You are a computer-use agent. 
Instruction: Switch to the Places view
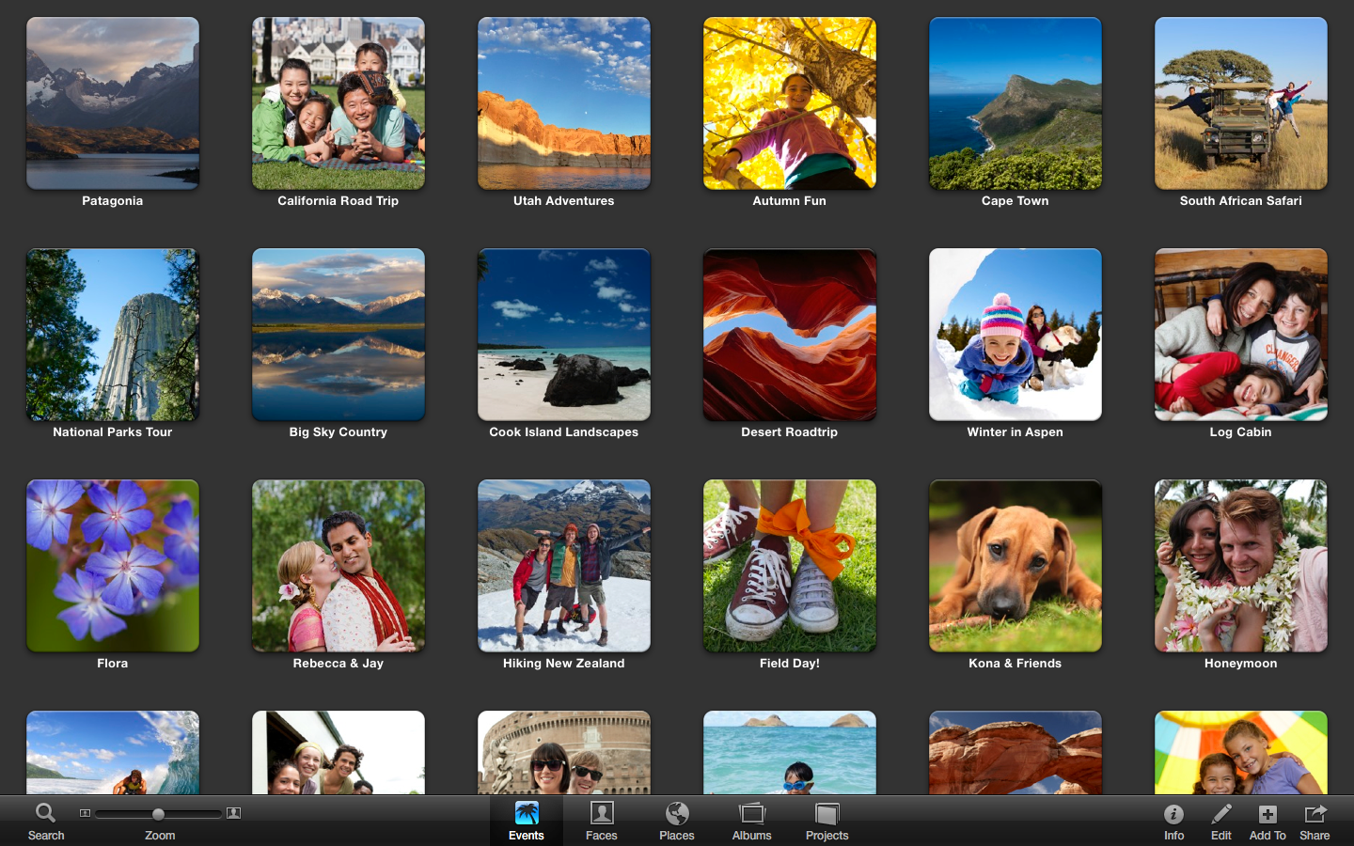click(x=677, y=821)
